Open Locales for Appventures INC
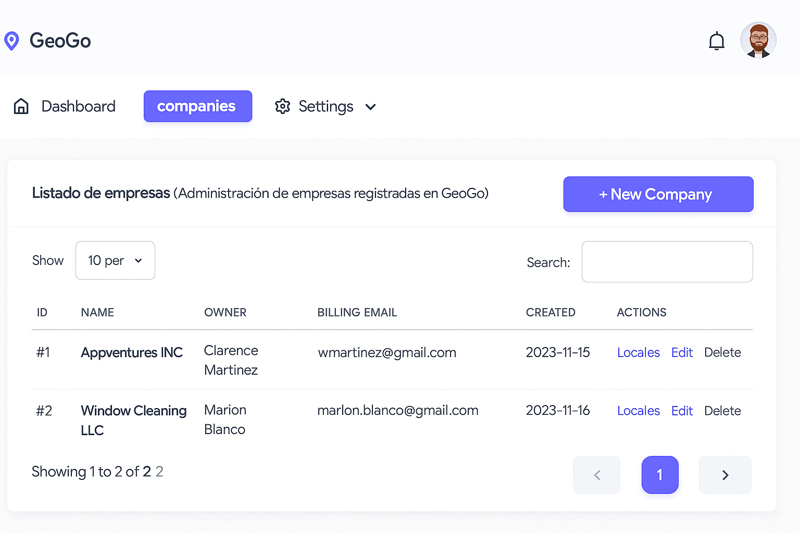The width and height of the screenshot is (800, 533). (x=639, y=352)
